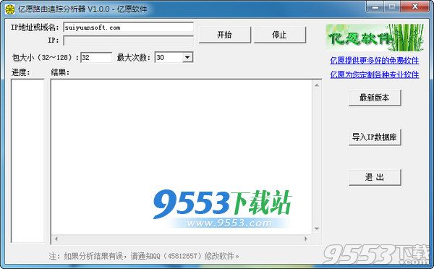Click the 导入IP数据库 button
Viewport: 434px width, 269px height.
coord(375,137)
